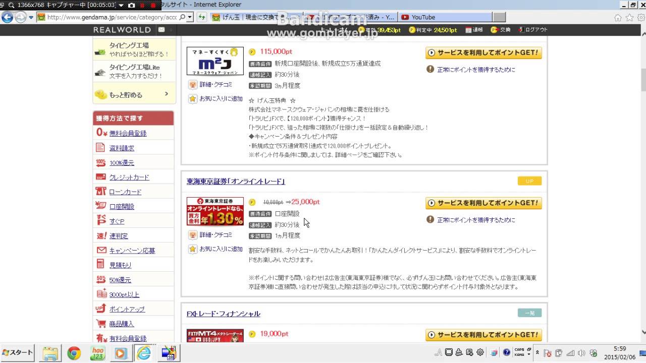Viewport: 646px width, 363px height.
Task: Click サービスを利用してポイントGET for M2J offer
Action: 483,53
